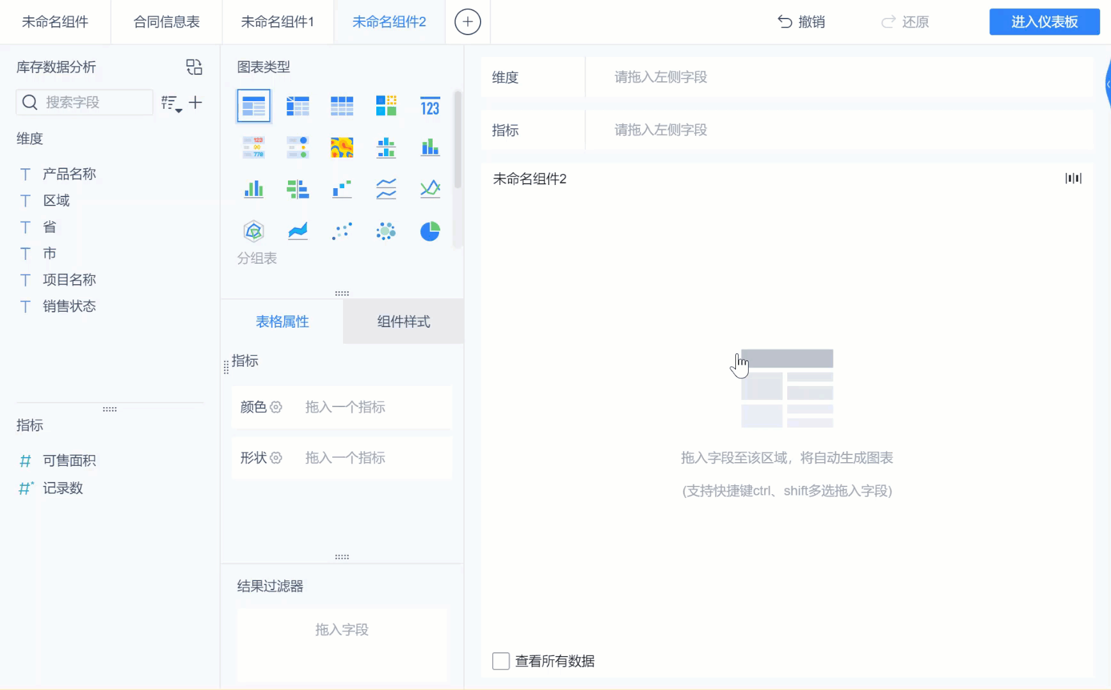Image resolution: width=1111 pixels, height=690 pixels.
Task: Expand the new component plus button
Action: point(467,21)
